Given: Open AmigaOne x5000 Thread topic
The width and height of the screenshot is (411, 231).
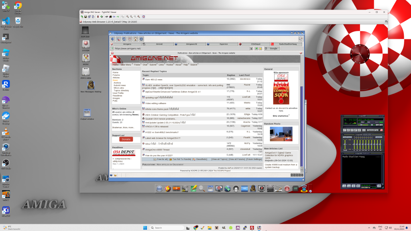Looking at the screenshot, I should (157, 149).
